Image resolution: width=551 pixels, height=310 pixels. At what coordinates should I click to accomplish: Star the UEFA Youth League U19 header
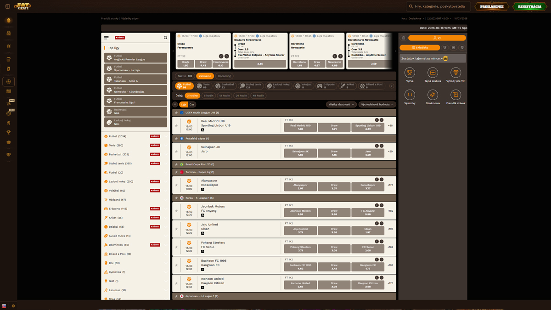point(176,113)
